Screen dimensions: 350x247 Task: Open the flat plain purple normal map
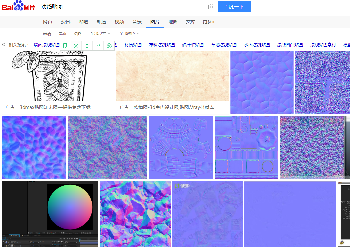[x=290, y=214]
